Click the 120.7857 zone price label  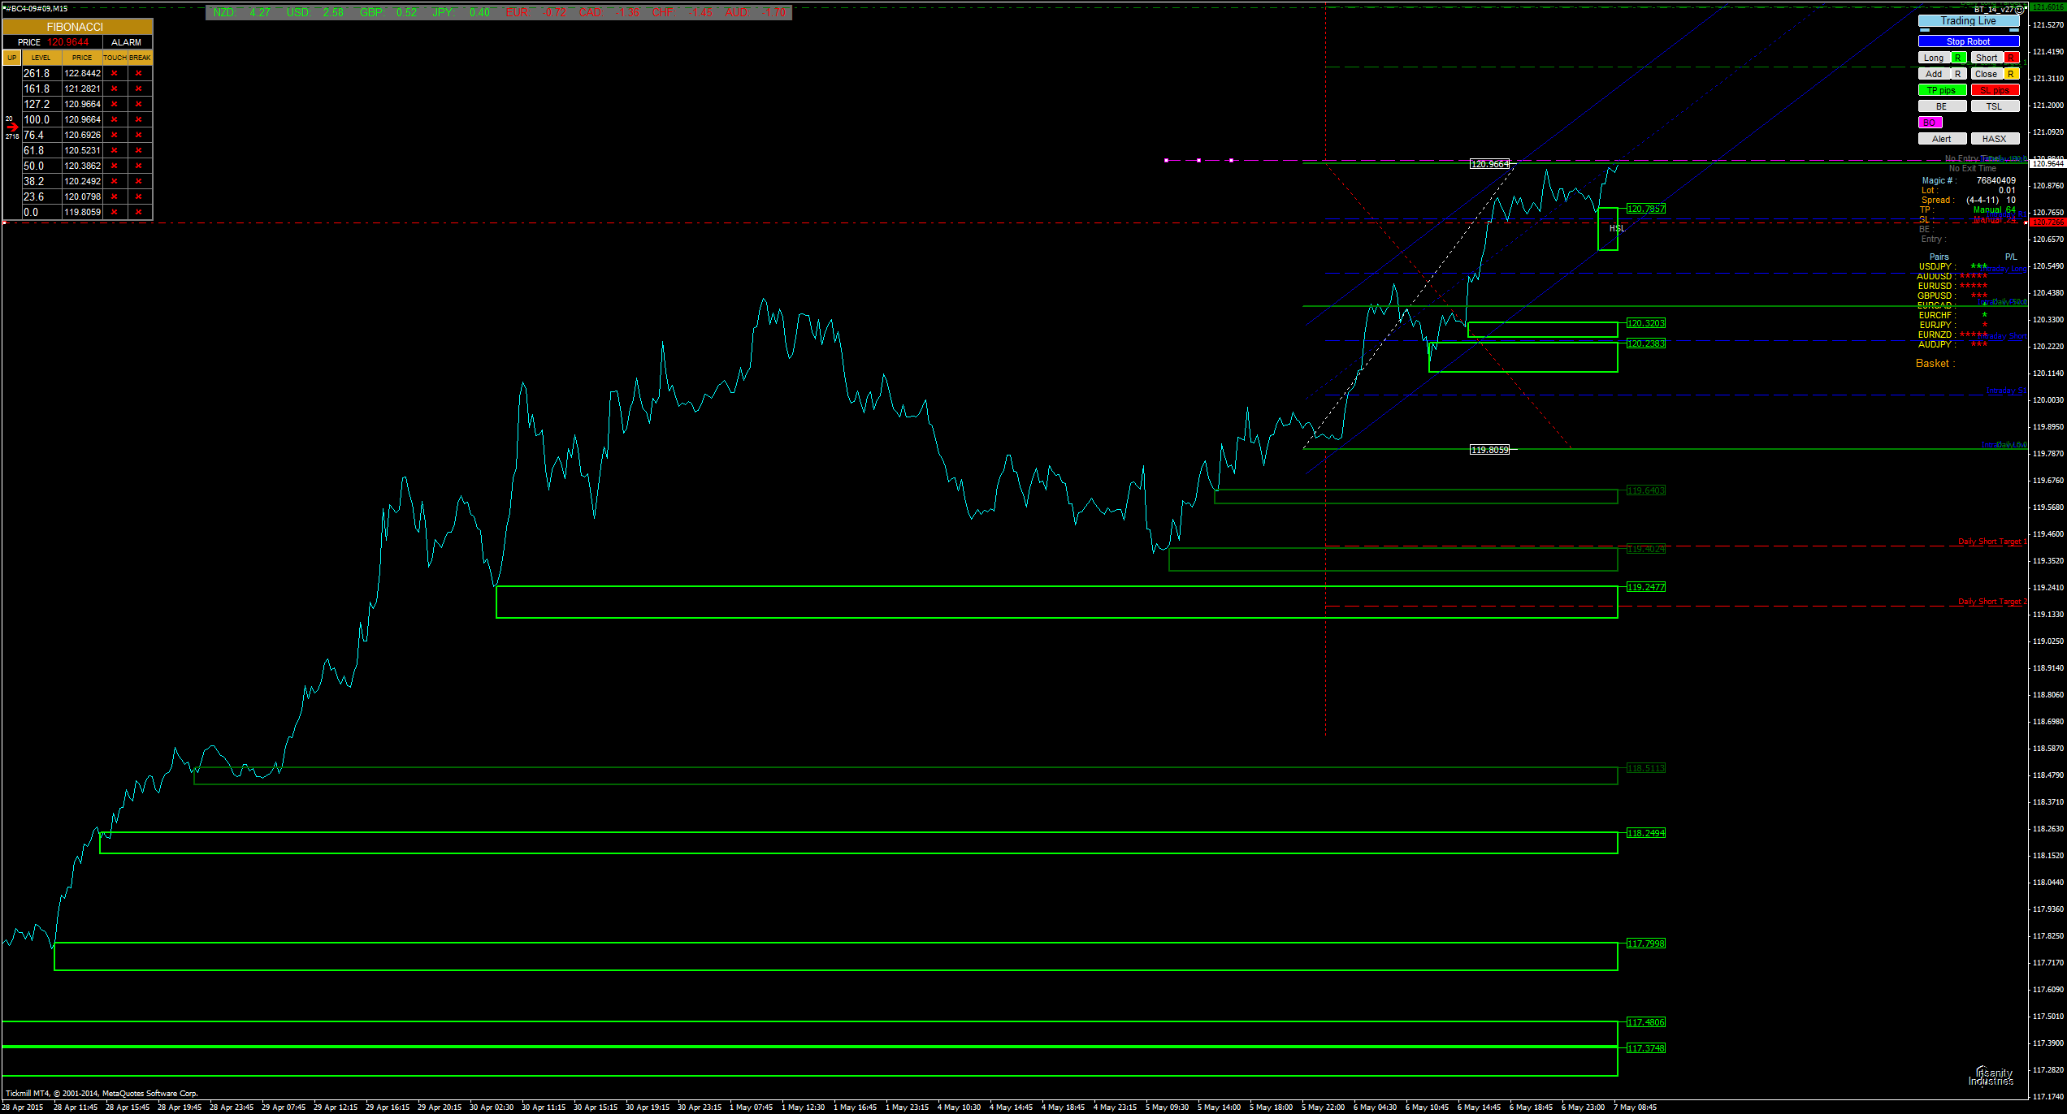coord(1646,209)
